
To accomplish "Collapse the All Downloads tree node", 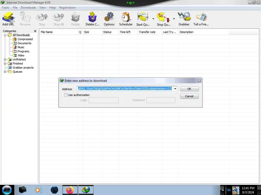I will coord(5,35).
